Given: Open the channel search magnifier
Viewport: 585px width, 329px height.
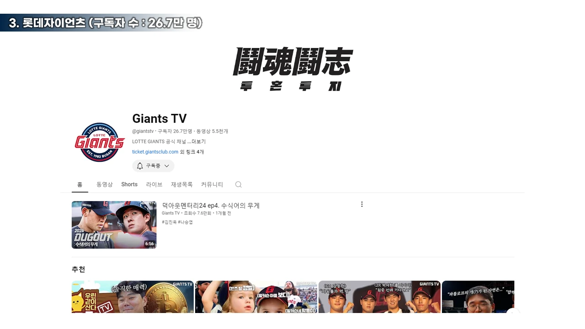Looking at the screenshot, I should (x=238, y=184).
